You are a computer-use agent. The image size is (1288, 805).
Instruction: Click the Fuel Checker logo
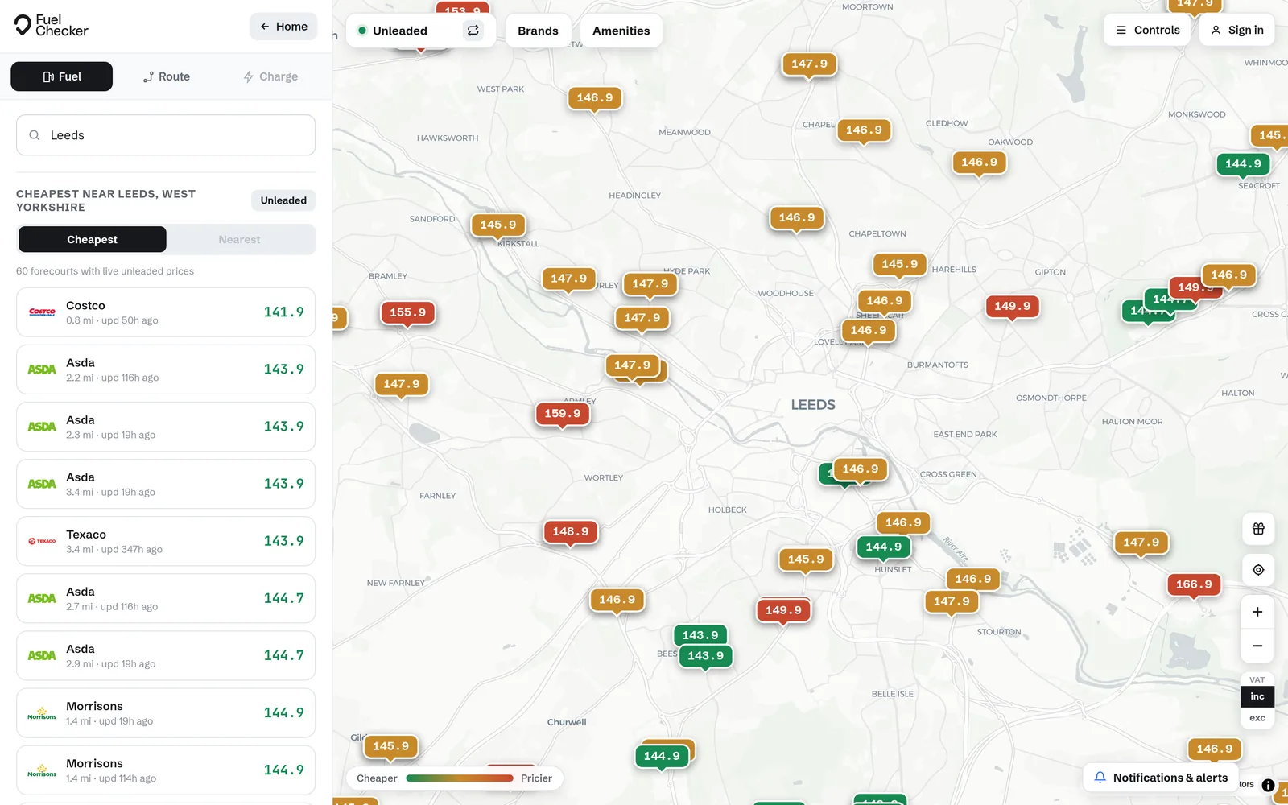click(52, 26)
